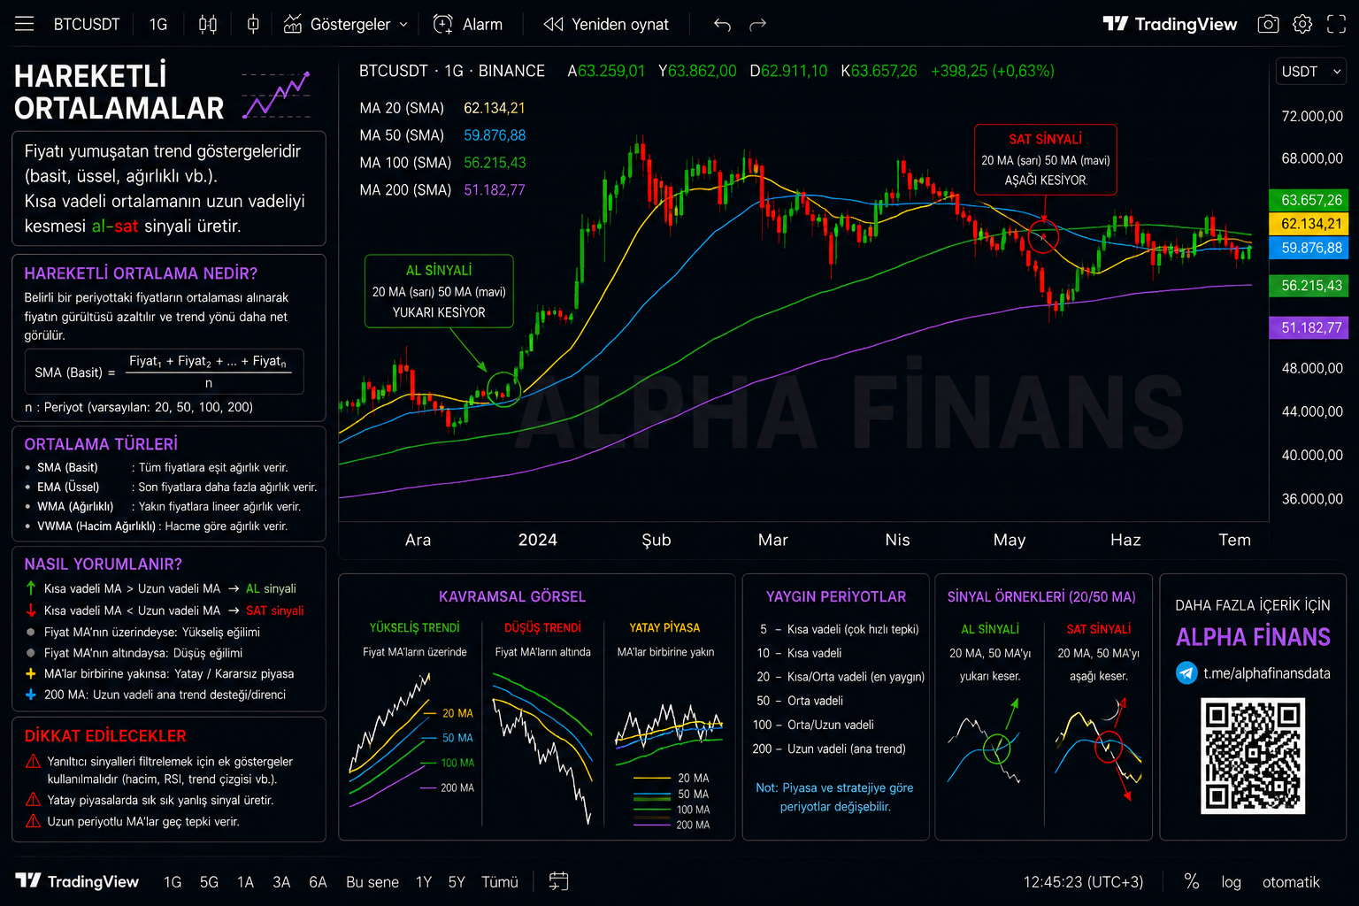Undo the last chart action

point(722,25)
